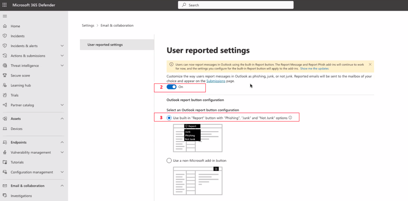The height and width of the screenshot is (201, 408).
Task: Click the Incidents & alerts shield icon
Action: (x=5, y=46)
